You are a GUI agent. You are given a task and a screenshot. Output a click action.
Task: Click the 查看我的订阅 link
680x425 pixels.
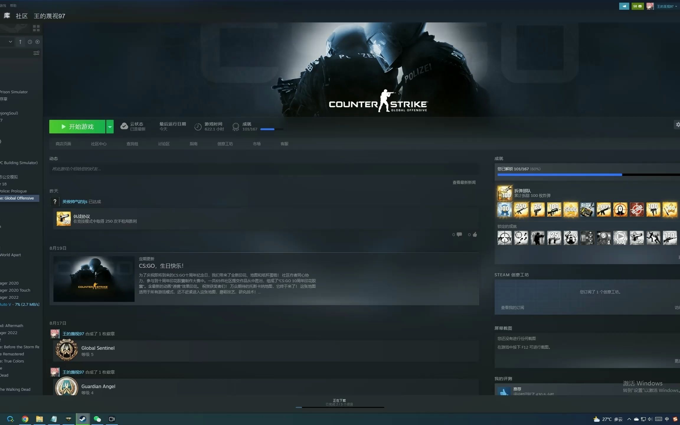click(x=512, y=308)
